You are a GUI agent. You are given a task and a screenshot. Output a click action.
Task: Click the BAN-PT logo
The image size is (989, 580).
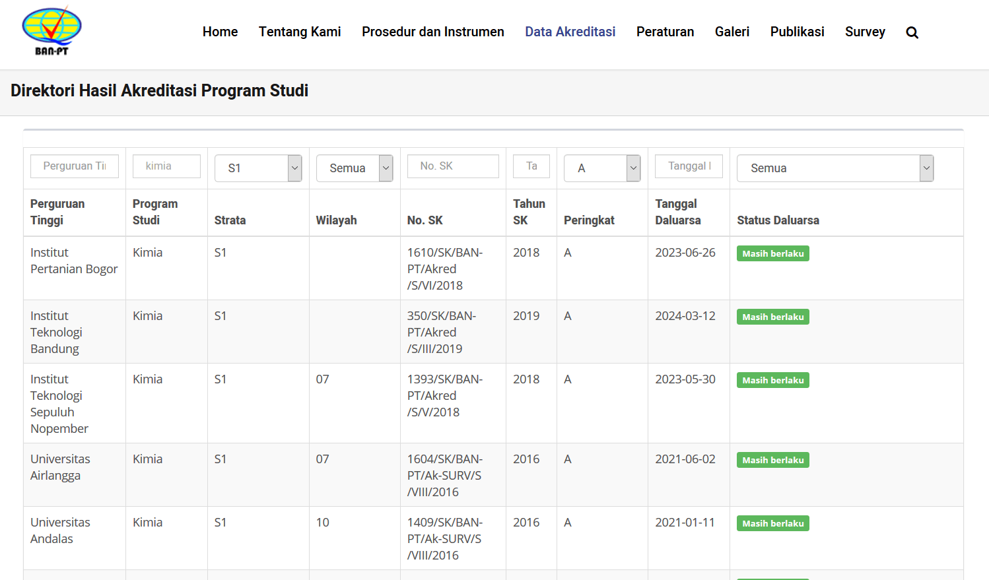(51, 31)
